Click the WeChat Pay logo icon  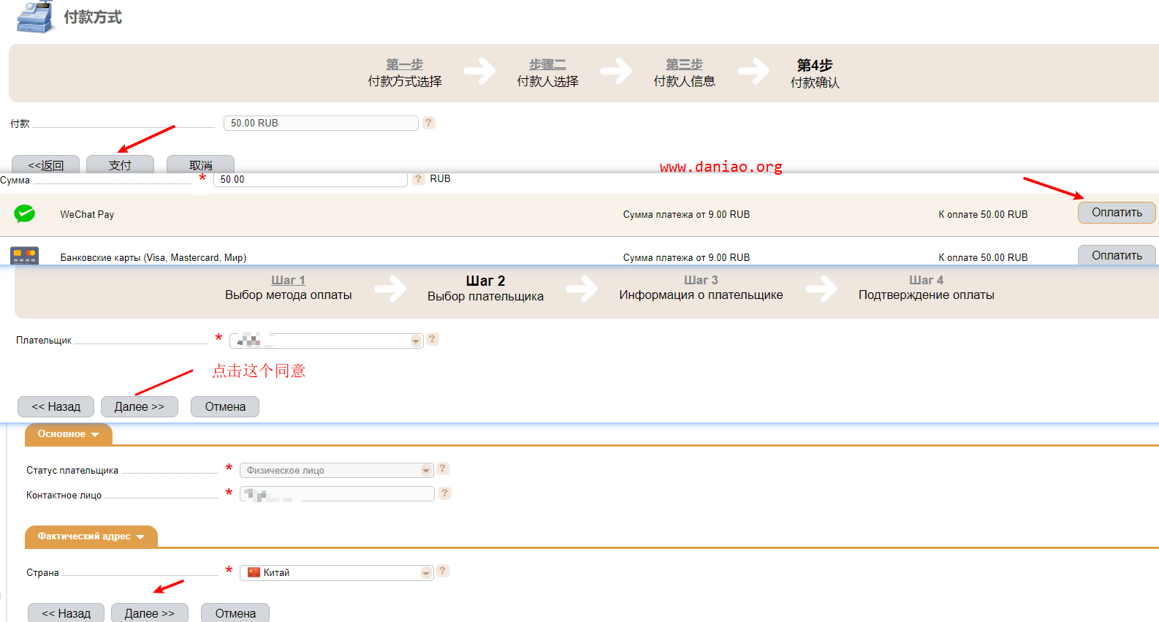point(24,213)
